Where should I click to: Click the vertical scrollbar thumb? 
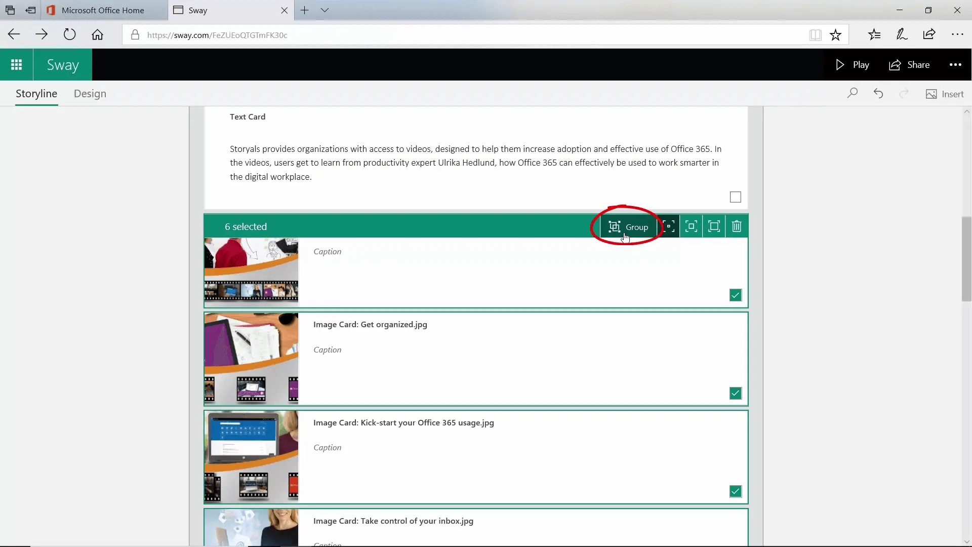click(966, 259)
